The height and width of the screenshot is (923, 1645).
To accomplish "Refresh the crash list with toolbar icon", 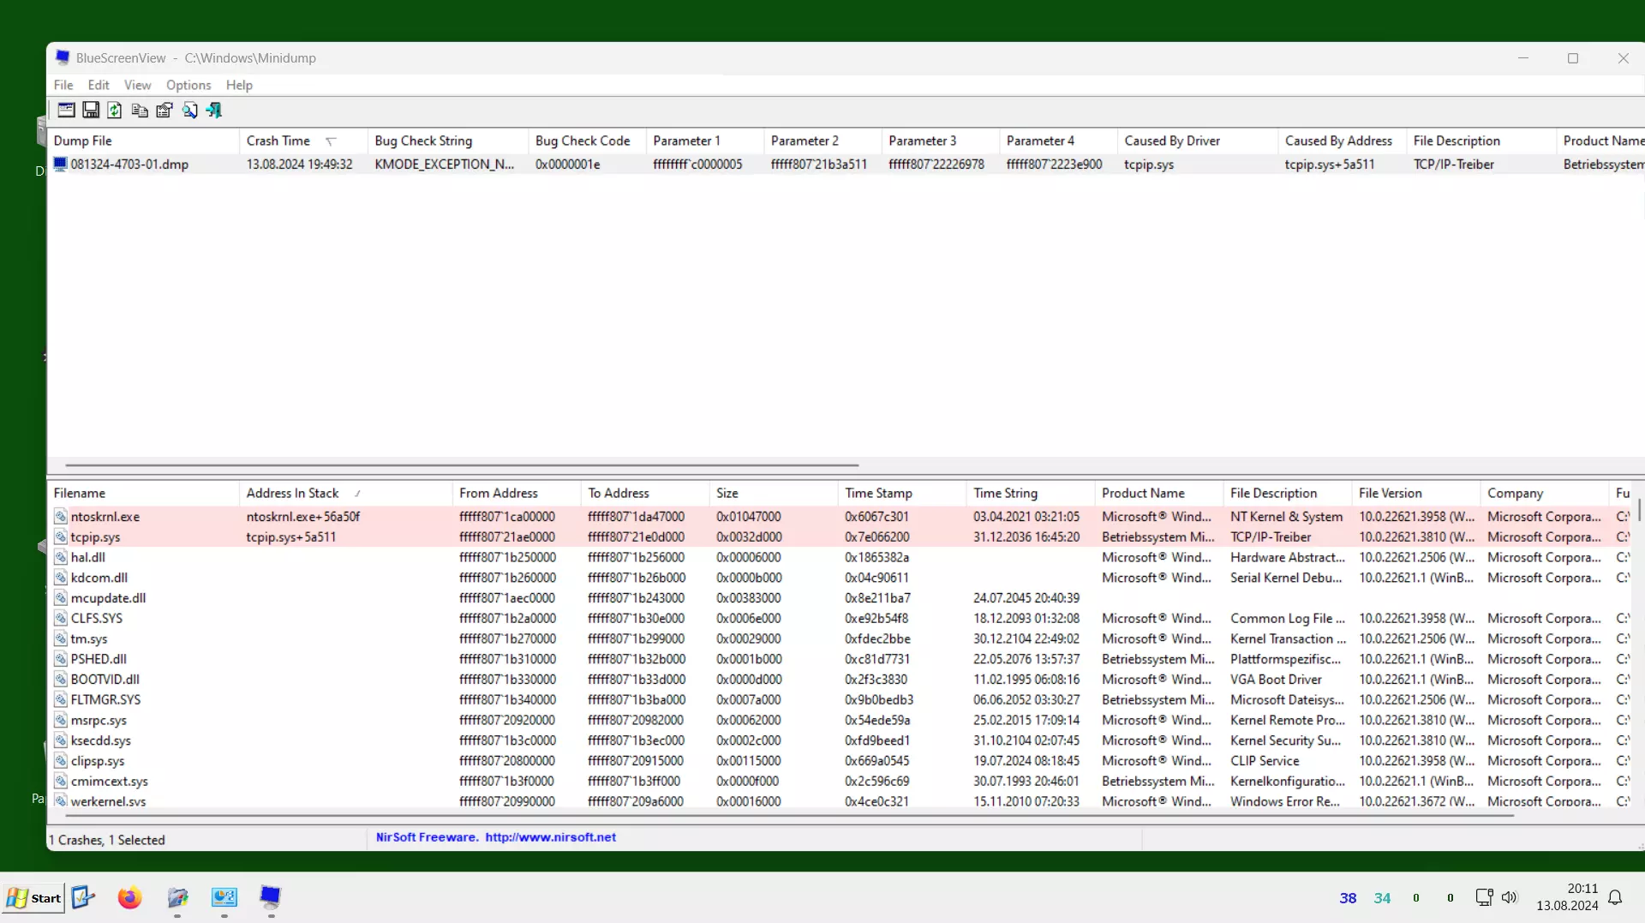I will pos(115,110).
